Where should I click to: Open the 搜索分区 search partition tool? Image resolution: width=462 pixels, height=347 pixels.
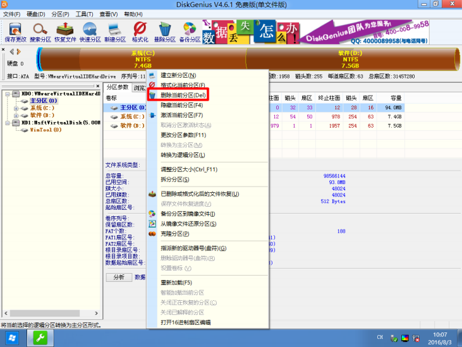(x=40, y=32)
